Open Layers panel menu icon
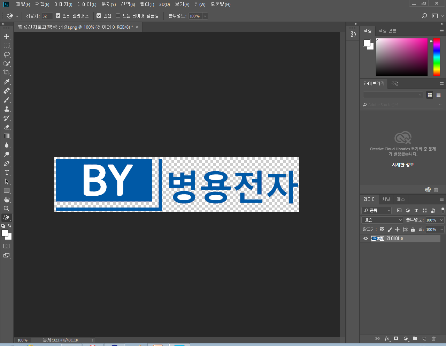This screenshot has width=446, height=346. [441, 200]
